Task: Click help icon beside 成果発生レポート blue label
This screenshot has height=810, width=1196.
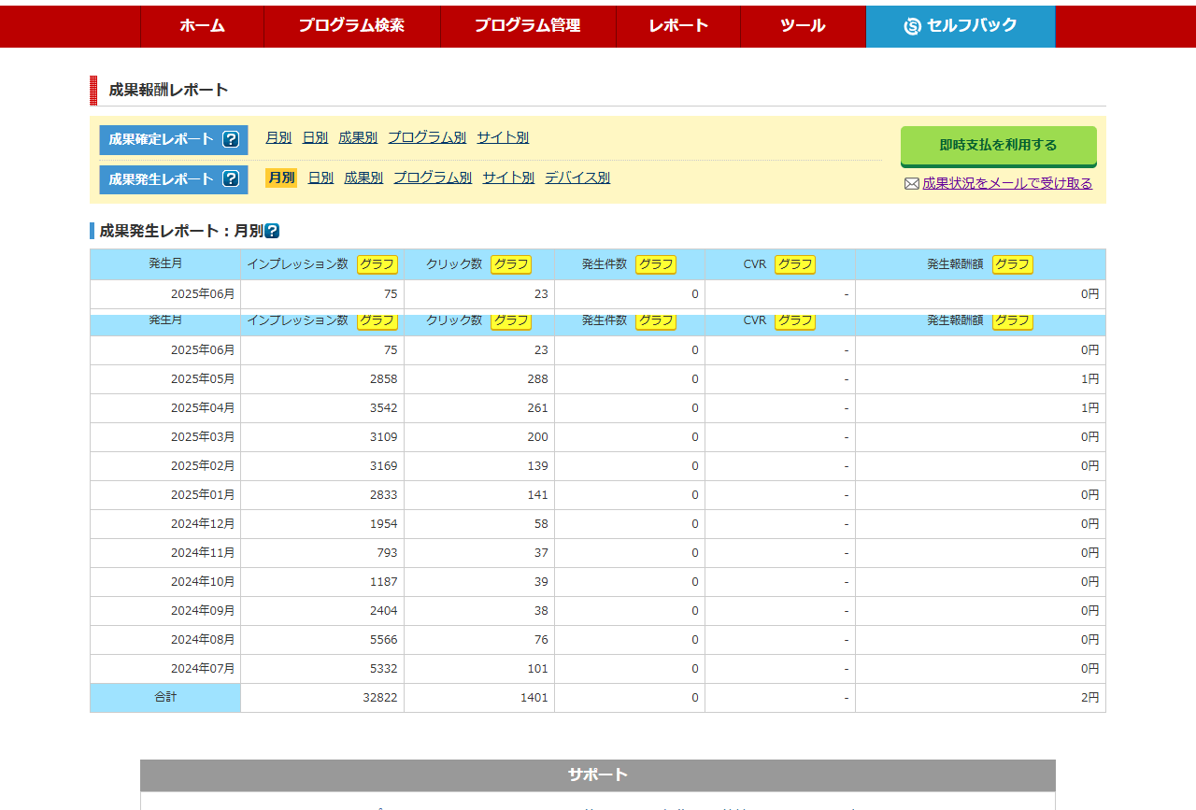Action: (231, 178)
